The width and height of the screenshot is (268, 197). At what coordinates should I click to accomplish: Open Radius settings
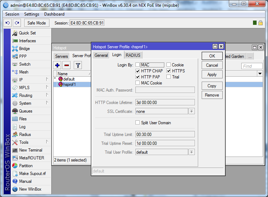click(x=31, y=135)
